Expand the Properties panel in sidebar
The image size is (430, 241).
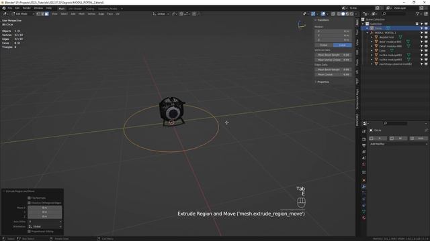(x=322, y=82)
